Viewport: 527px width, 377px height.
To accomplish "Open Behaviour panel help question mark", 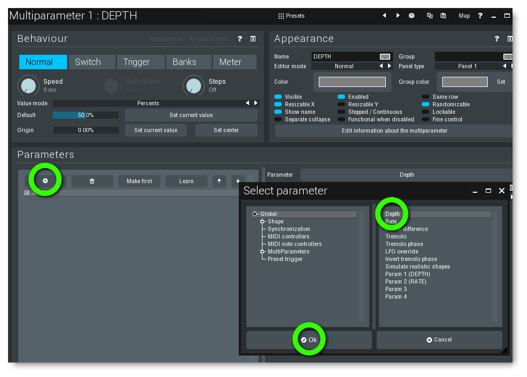I will (240, 39).
